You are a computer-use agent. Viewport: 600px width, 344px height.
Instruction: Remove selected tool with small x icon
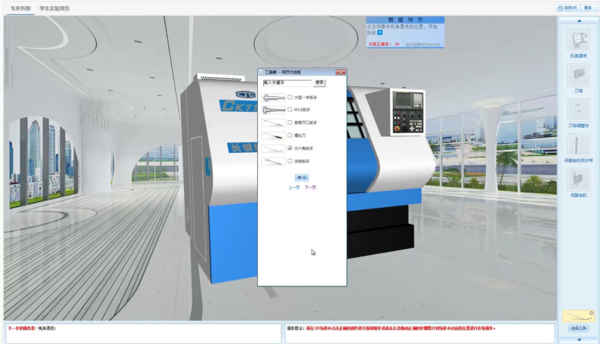click(592, 313)
